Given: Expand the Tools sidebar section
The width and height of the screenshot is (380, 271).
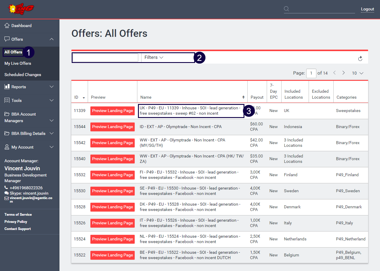Looking at the screenshot, I should (x=51, y=100).
